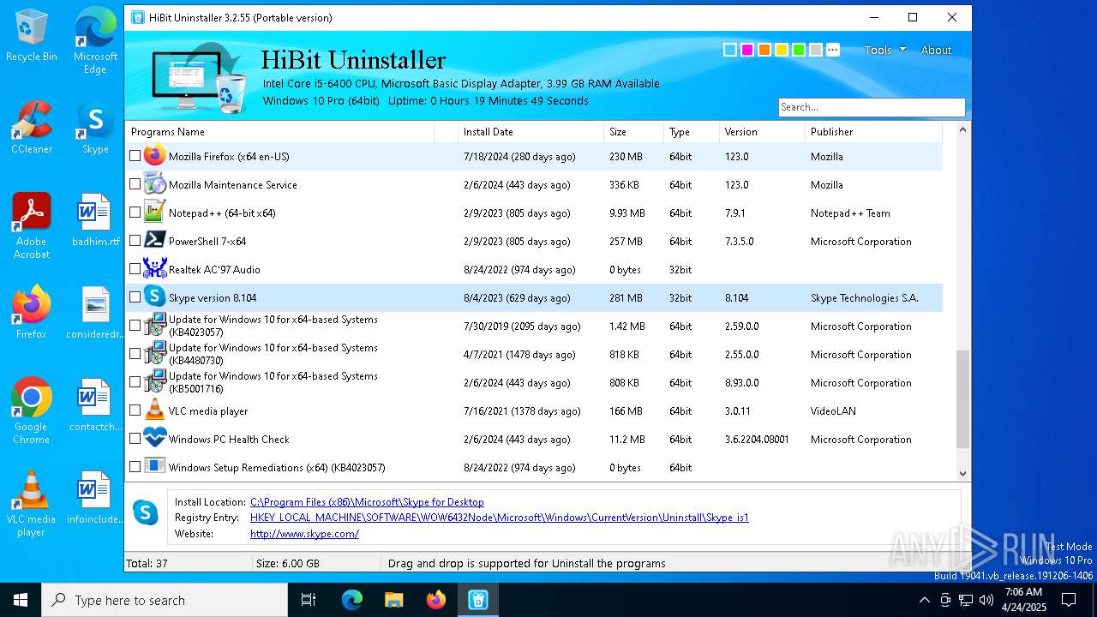Click the Skype icon in details panel
Image resolution: width=1097 pixels, height=617 pixels.
146,513
